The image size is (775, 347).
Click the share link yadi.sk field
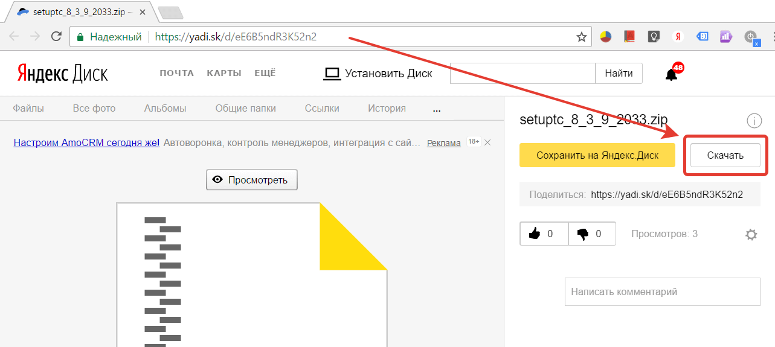(640, 195)
